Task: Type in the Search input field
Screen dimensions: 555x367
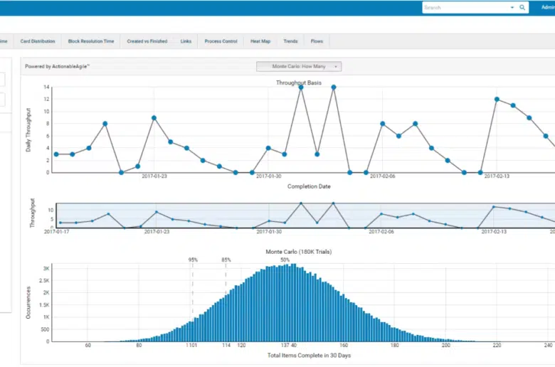Action: pyautogui.click(x=464, y=8)
